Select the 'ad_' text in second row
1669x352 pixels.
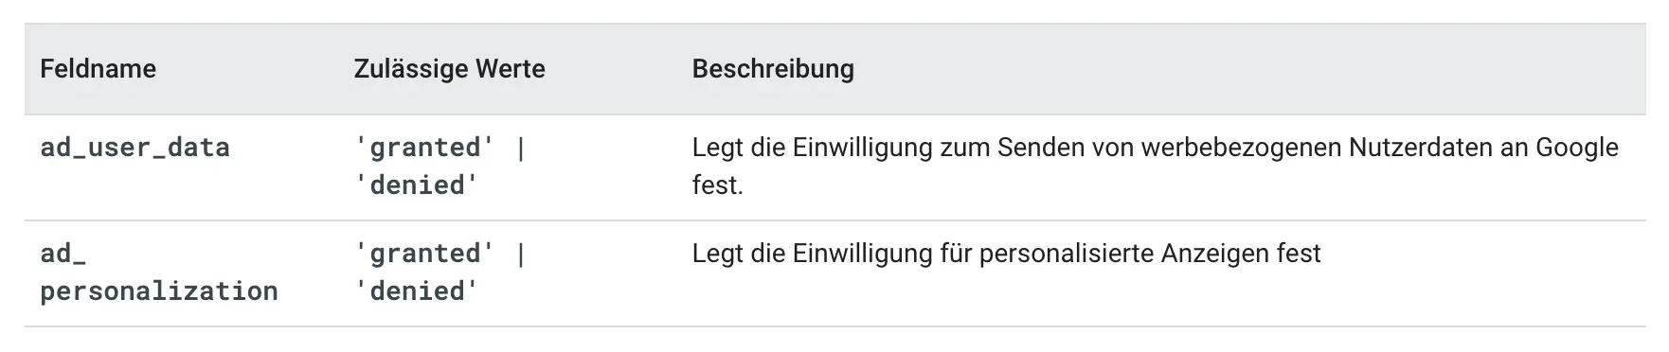pyautogui.click(x=63, y=254)
